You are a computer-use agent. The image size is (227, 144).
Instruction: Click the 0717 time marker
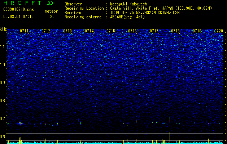point(154,31)
